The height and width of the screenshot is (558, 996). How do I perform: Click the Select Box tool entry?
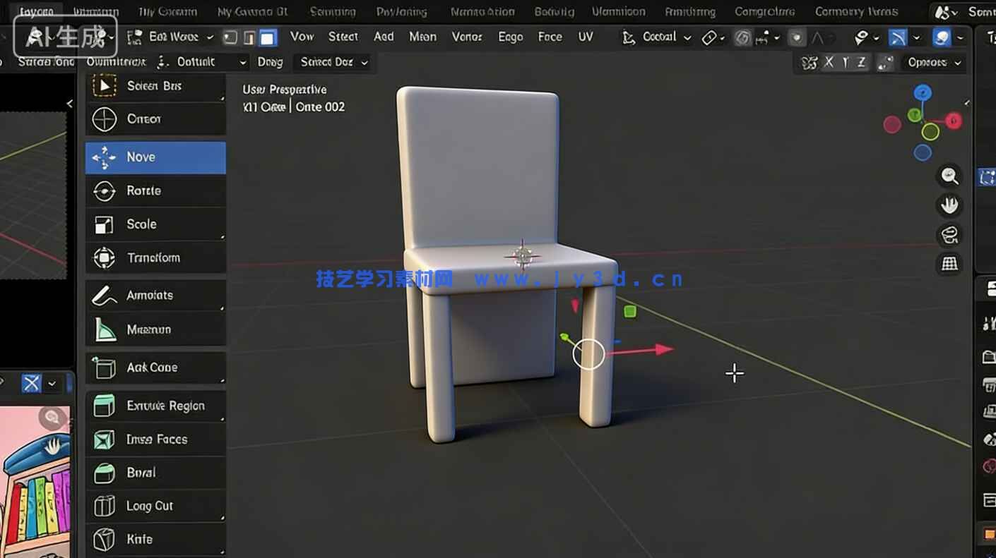(x=155, y=85)
